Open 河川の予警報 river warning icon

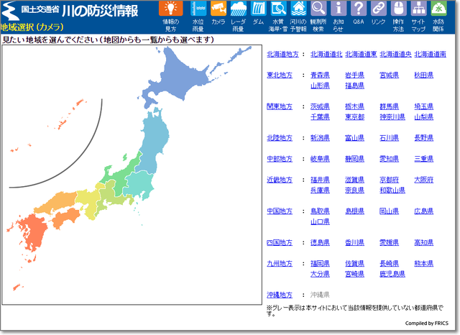coord(298,9)
